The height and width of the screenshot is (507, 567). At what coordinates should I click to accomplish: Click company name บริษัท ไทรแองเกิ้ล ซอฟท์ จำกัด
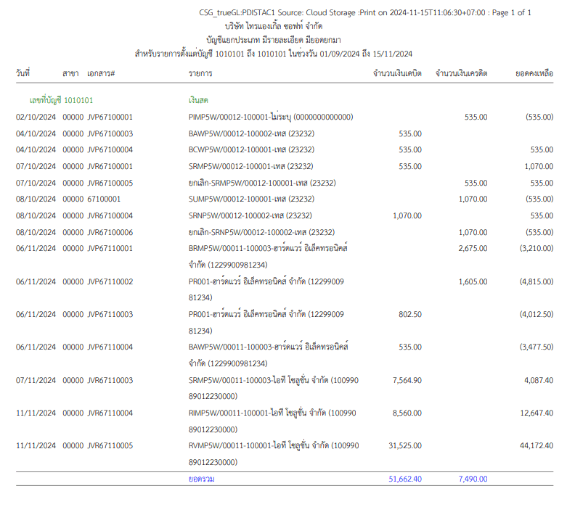tap(274, 26)
